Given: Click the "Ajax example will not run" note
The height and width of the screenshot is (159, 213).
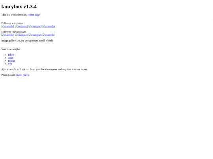Looking at the screenshot, I should click(45, 69).
